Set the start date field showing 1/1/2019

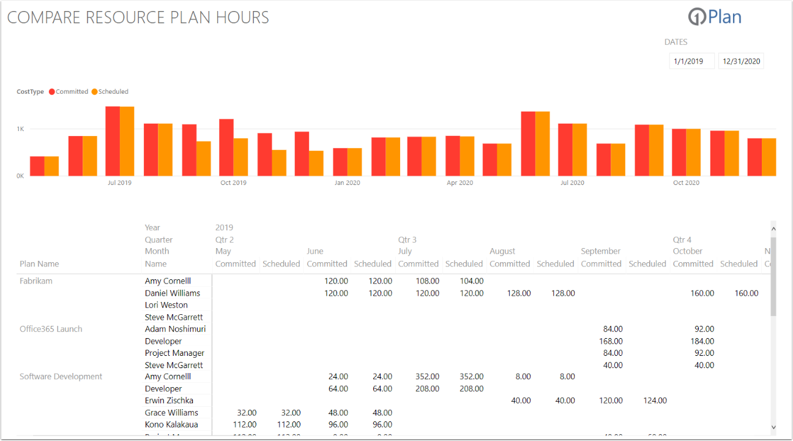[691, 61]
